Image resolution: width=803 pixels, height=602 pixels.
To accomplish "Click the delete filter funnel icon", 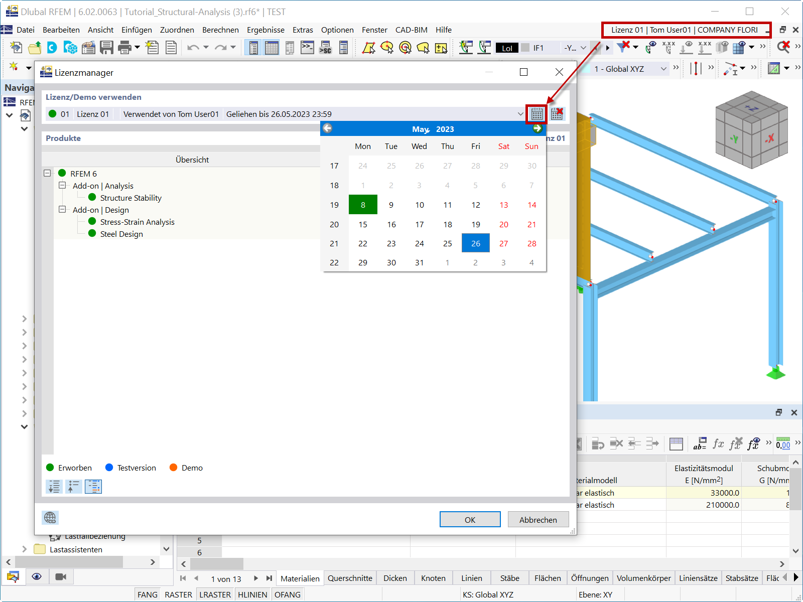I will pos(623,47).
